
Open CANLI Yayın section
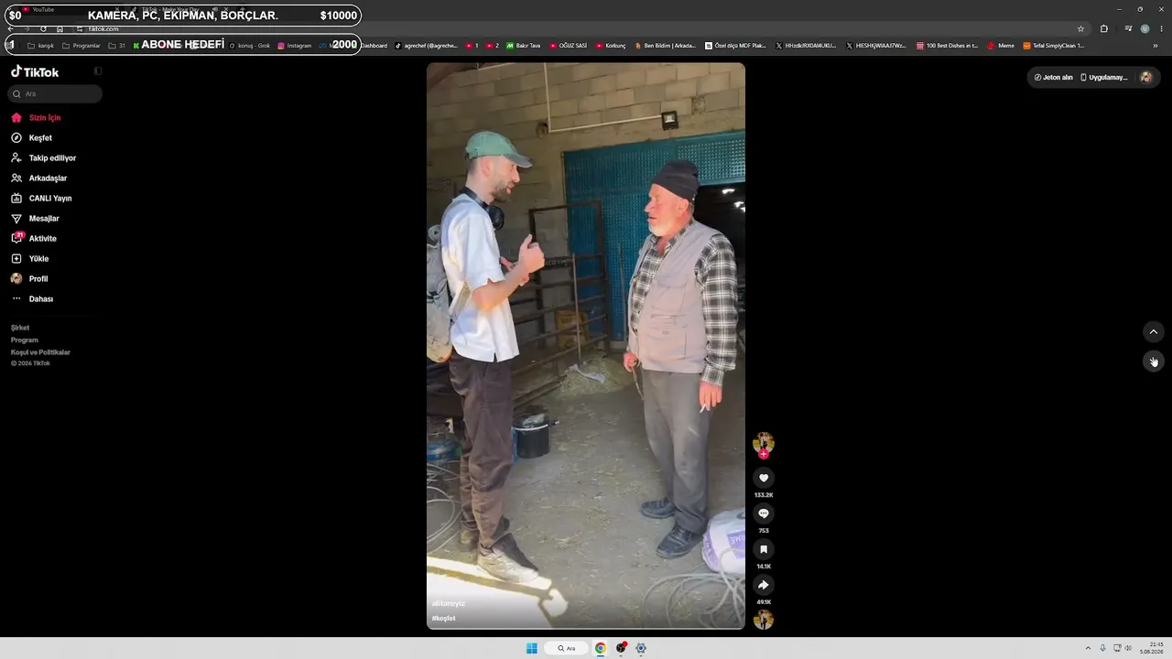pyautogui.click(x=41, y=199)
